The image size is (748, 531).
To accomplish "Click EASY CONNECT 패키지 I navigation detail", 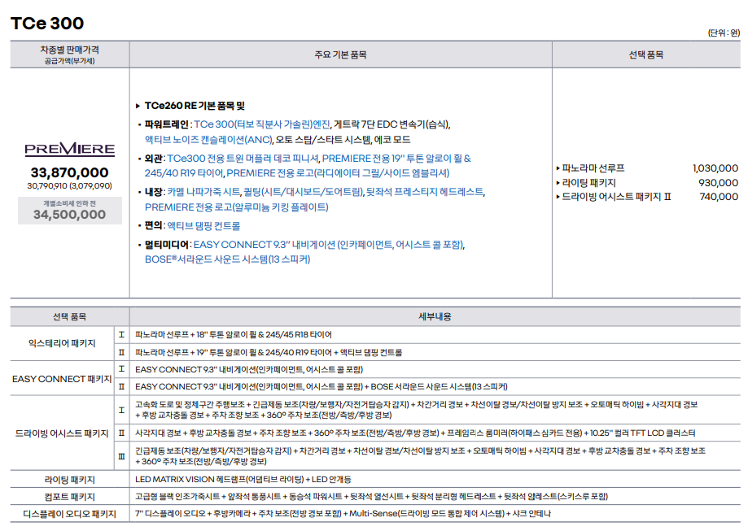I will click(x=249, y=369).
